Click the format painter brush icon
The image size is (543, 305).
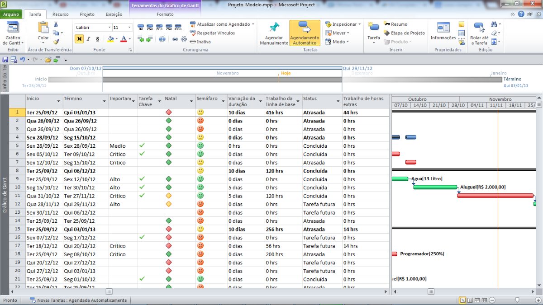(x=56, y=42)
